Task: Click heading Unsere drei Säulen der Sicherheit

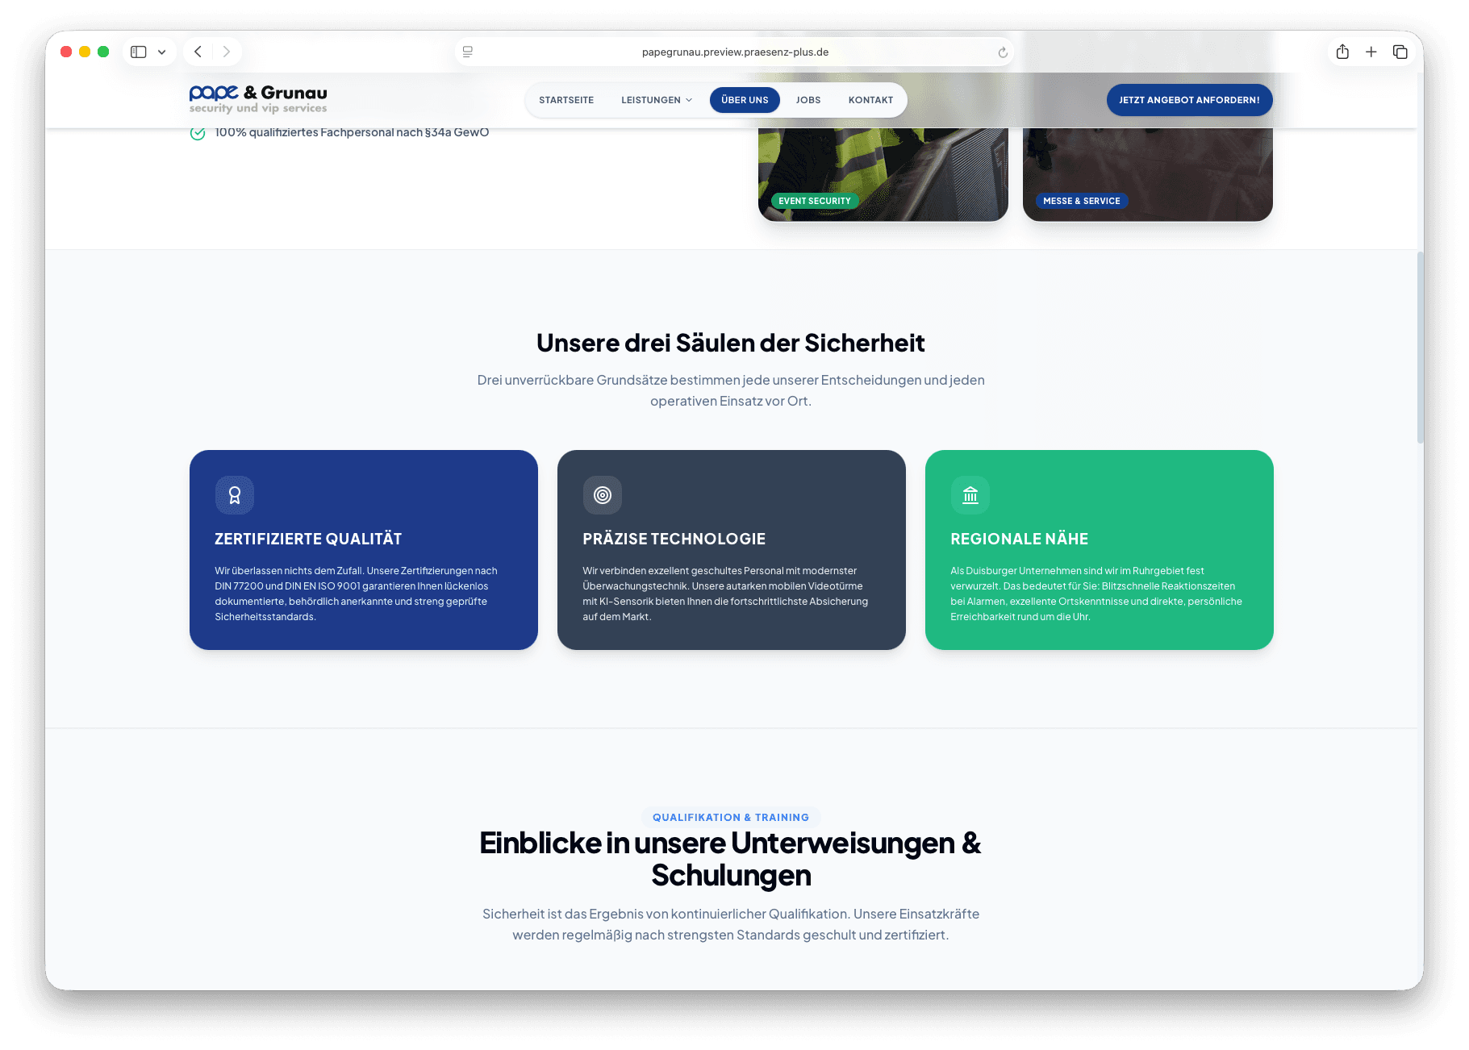Action: (x=731, y=343)
